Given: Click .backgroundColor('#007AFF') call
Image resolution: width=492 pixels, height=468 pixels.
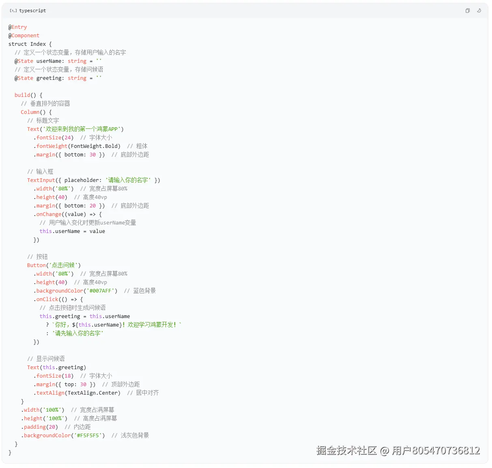Looking at the screenshot, I should coord(75,291).
